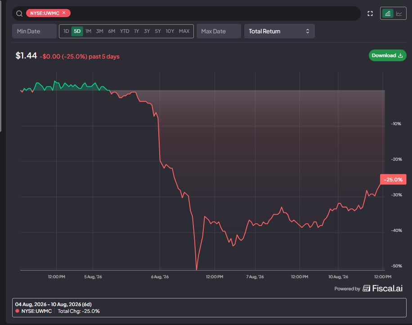Click the -40% axis label
Image resolution: width=412 pixels, height=325 pixels.
[x=396, y=230]
